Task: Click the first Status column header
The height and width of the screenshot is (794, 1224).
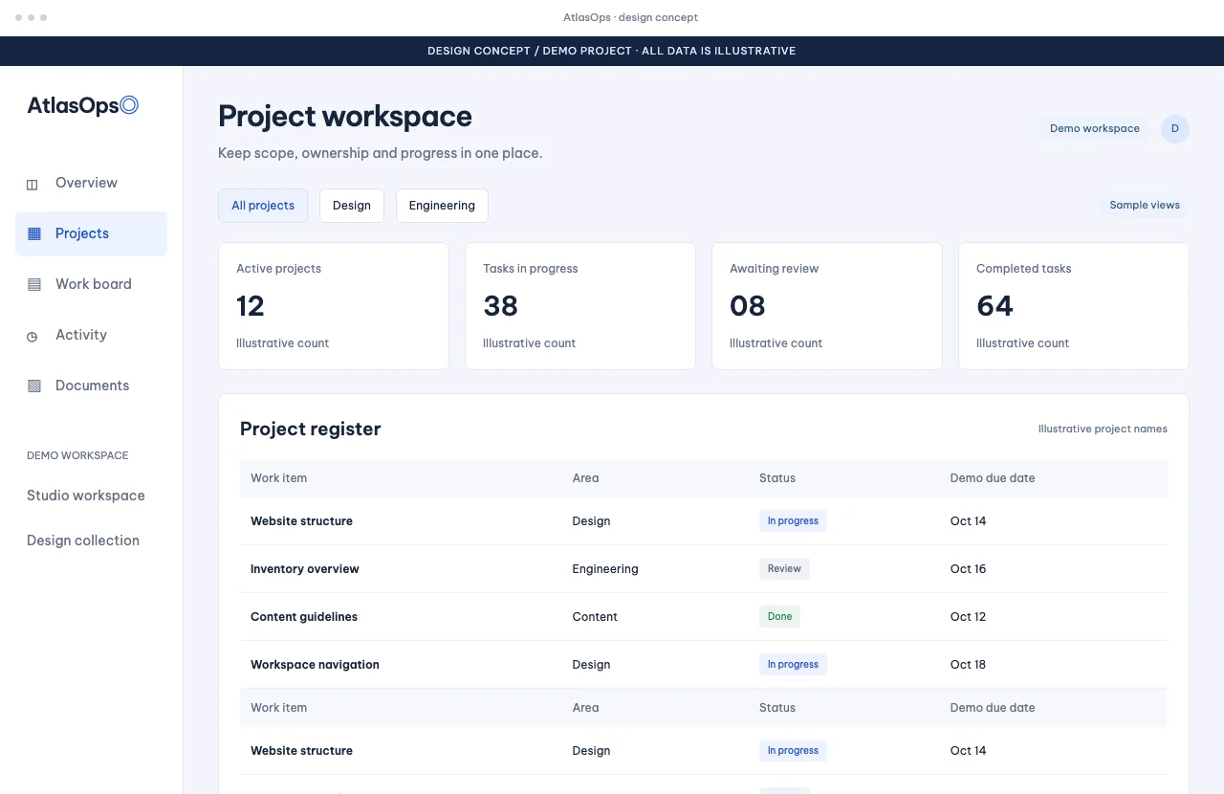Action: [x=777, y=478]
